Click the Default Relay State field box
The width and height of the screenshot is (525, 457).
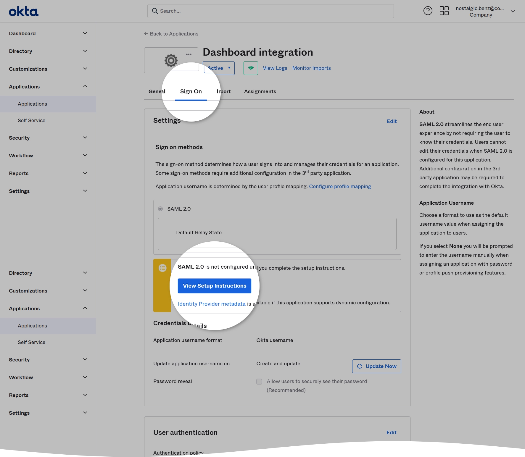point(277,234)
